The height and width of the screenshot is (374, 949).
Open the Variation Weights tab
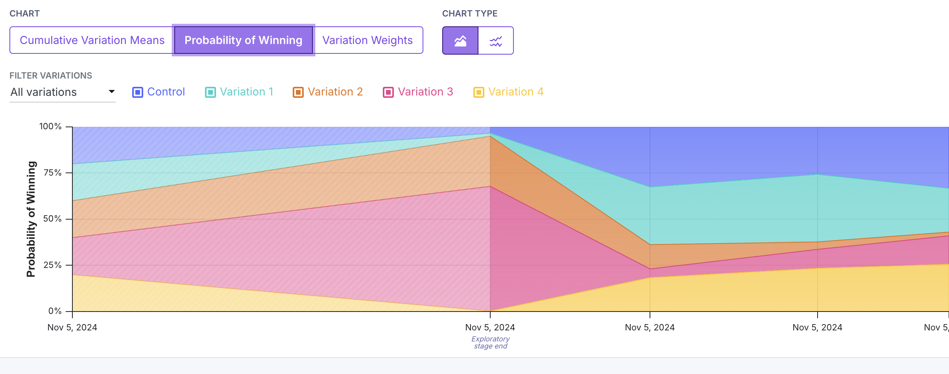pos(367,40)
